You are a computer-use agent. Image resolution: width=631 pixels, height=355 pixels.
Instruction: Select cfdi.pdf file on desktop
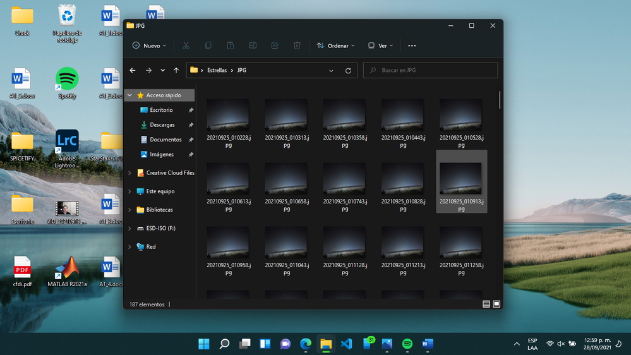click(22, 272)
